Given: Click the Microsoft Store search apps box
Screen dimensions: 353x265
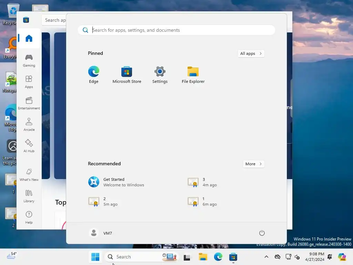Looking at the screenshot, I should 54,20.
